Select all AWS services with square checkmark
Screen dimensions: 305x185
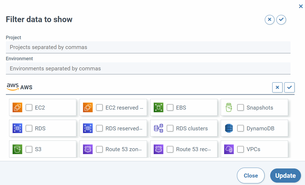289,87
